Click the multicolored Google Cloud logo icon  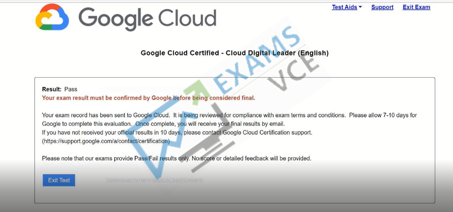pos(52,17)
